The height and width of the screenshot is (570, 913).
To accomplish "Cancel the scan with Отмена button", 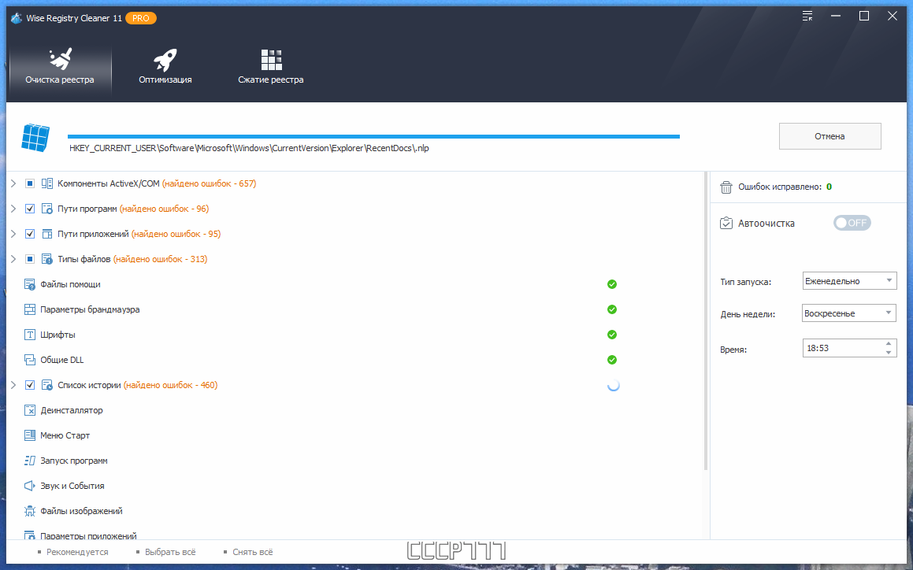I will click(x=829, y=136).
